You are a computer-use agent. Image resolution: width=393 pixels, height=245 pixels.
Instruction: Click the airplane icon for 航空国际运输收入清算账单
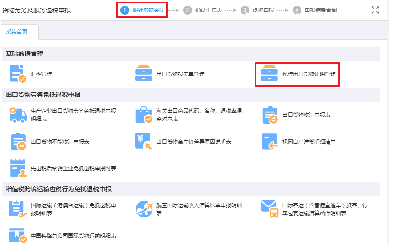pos(144,209)
